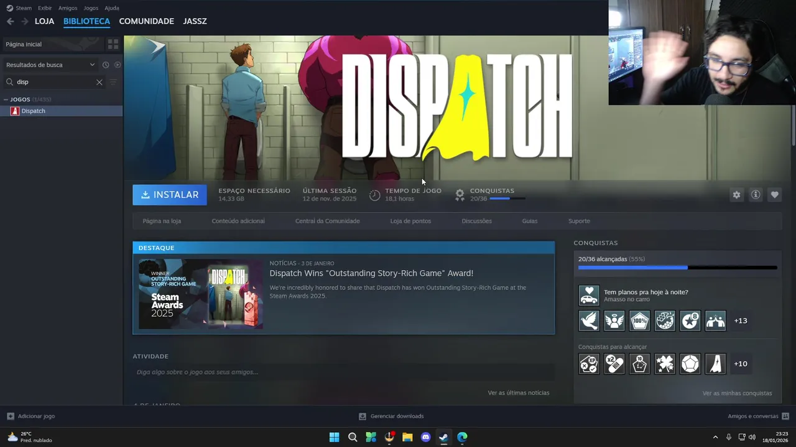Image resolution: width=796 pixels, height=447 pixels.
Task: Click Ver as minhas conquistas
Action: [737, 393]
